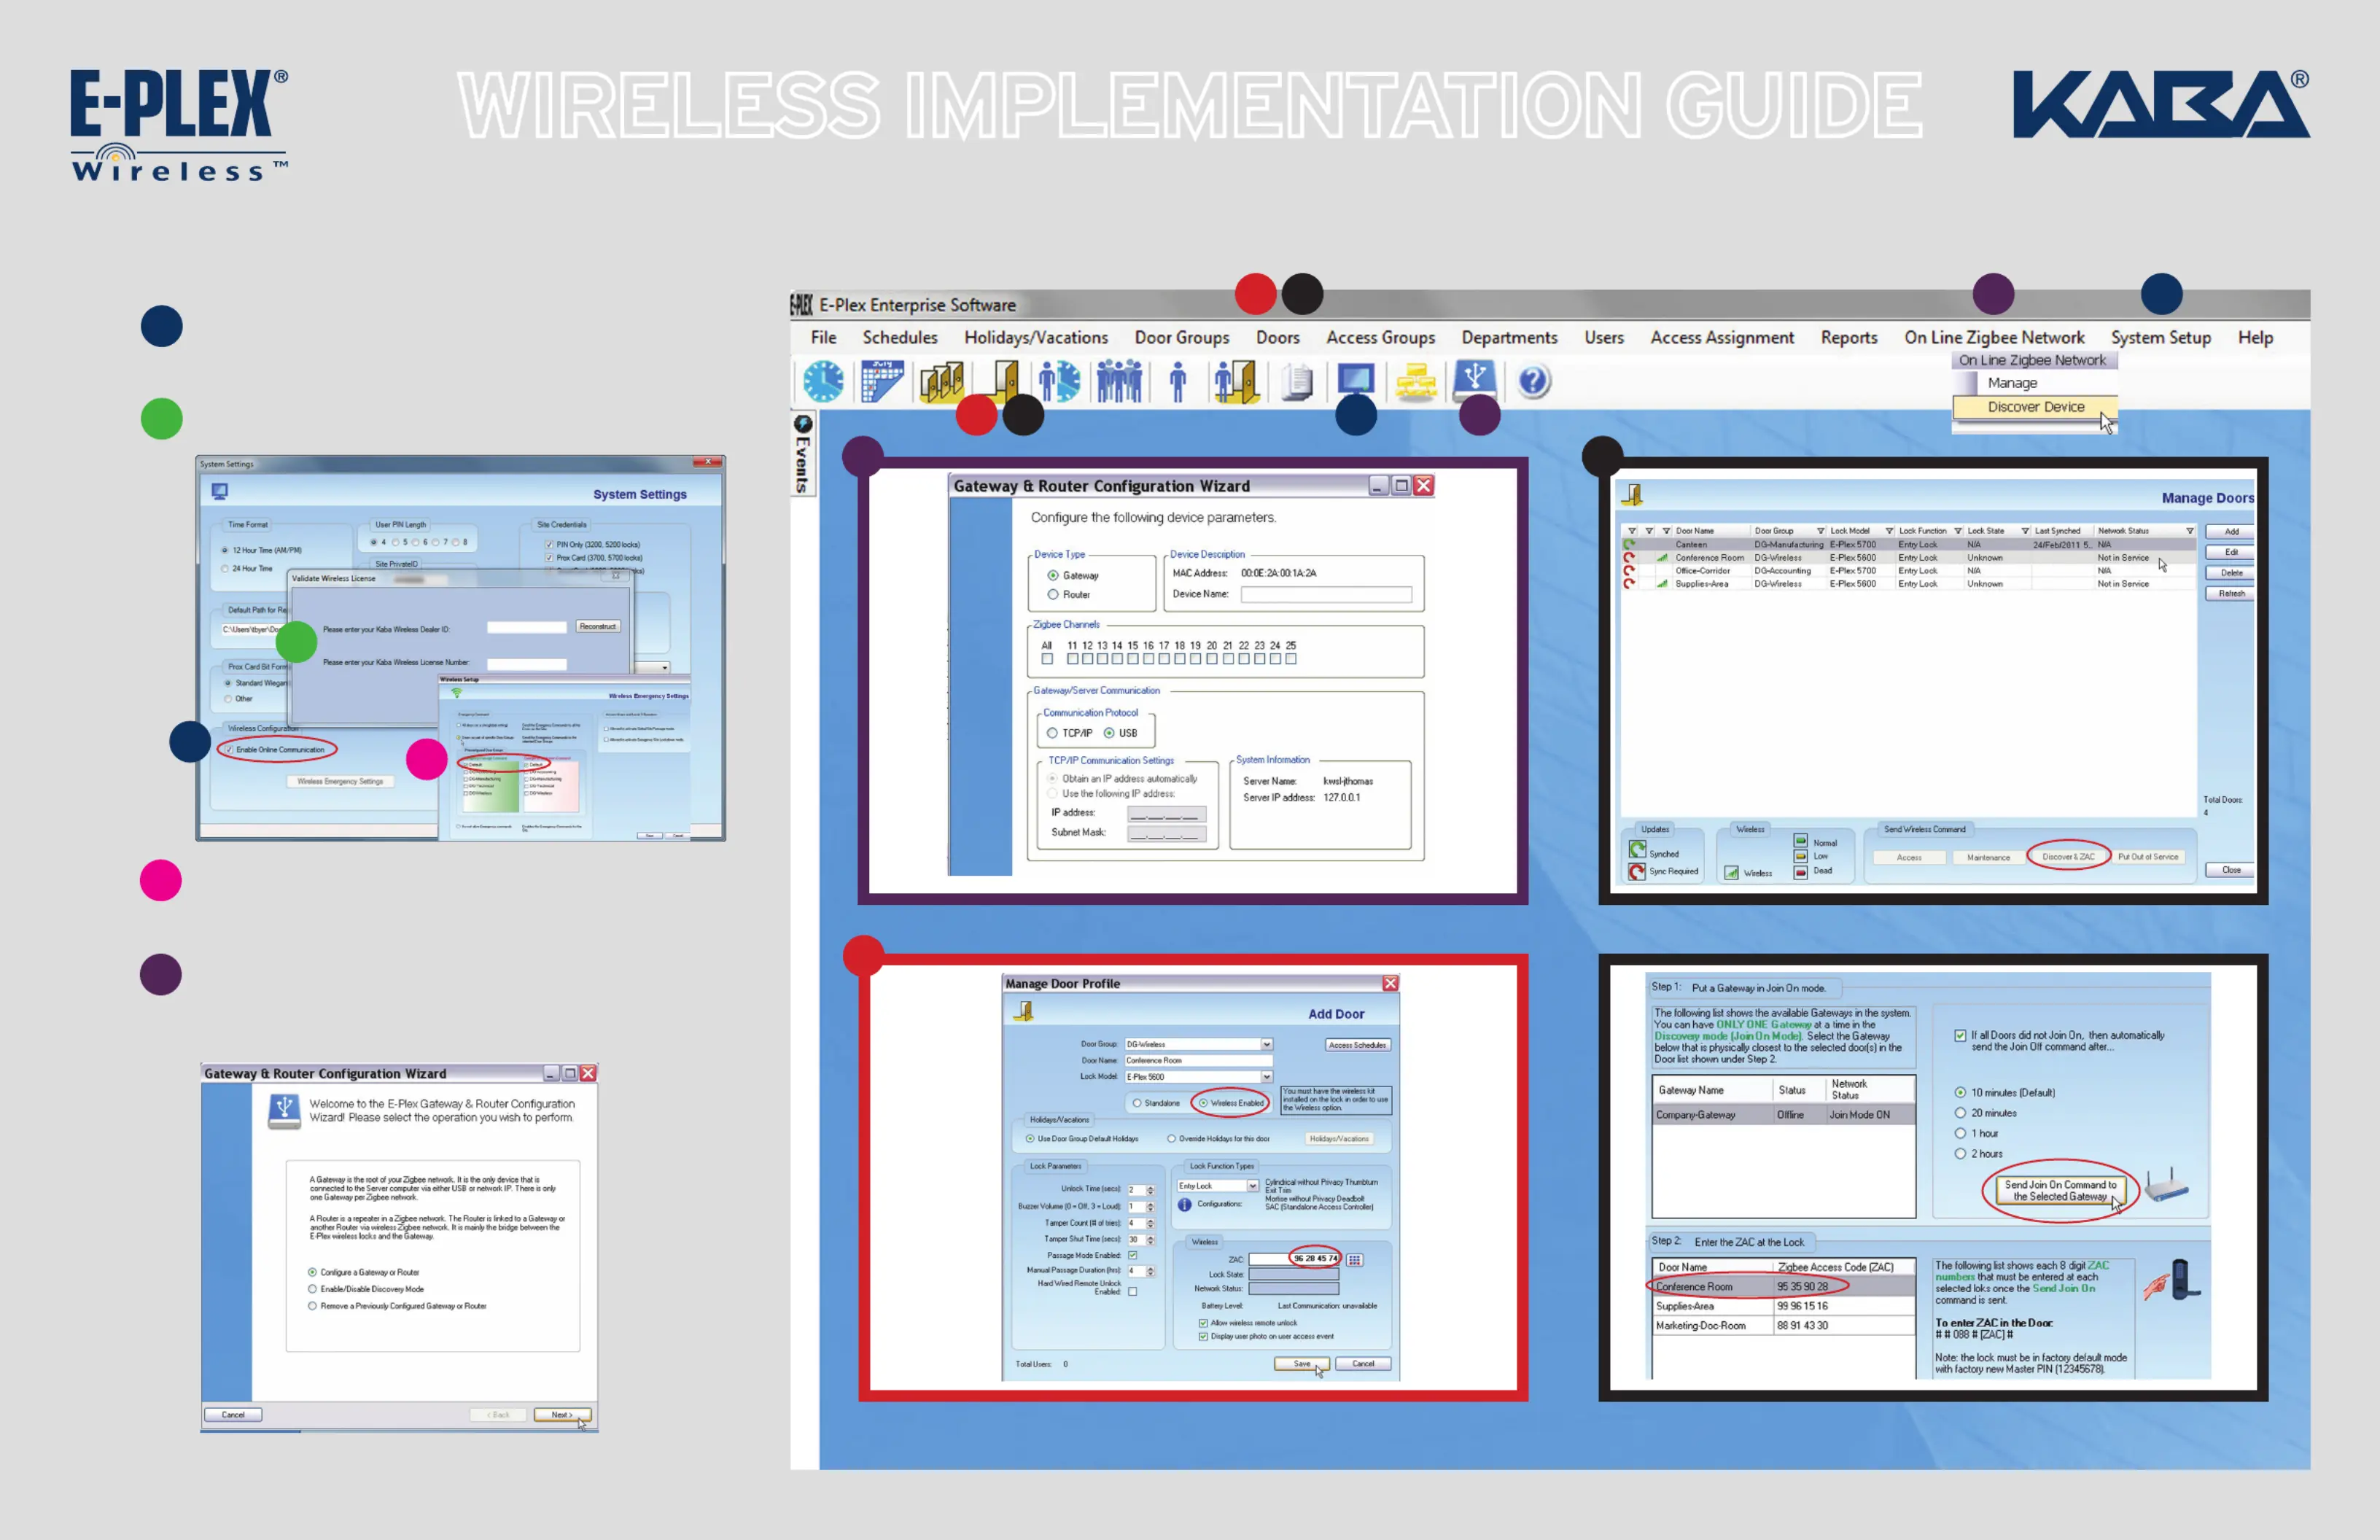Click the Put Out of Service button
The image size is (2380, 1540).
[2147, 857]
